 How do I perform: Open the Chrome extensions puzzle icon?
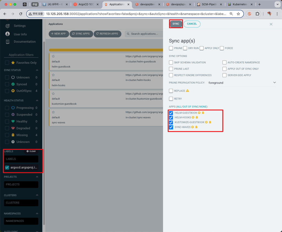tap(257, 14)
